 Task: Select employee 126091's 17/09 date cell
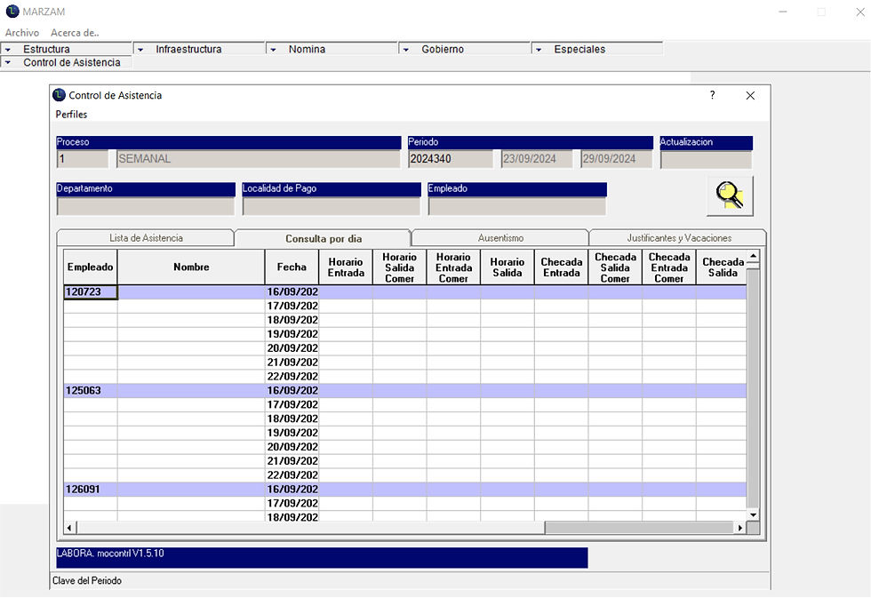292,504
